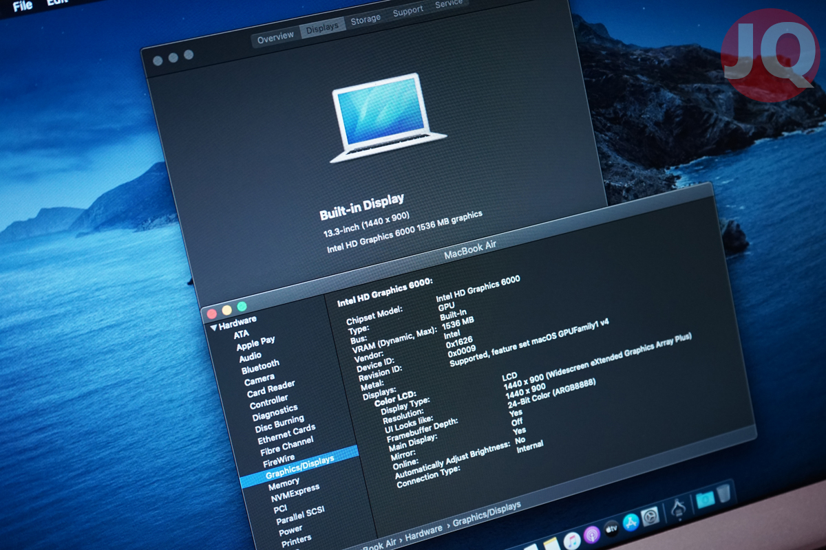This screenshot has width=826, height=550.
Task: Select Apple Pay in the sidebar
Action: click(255, 343)
